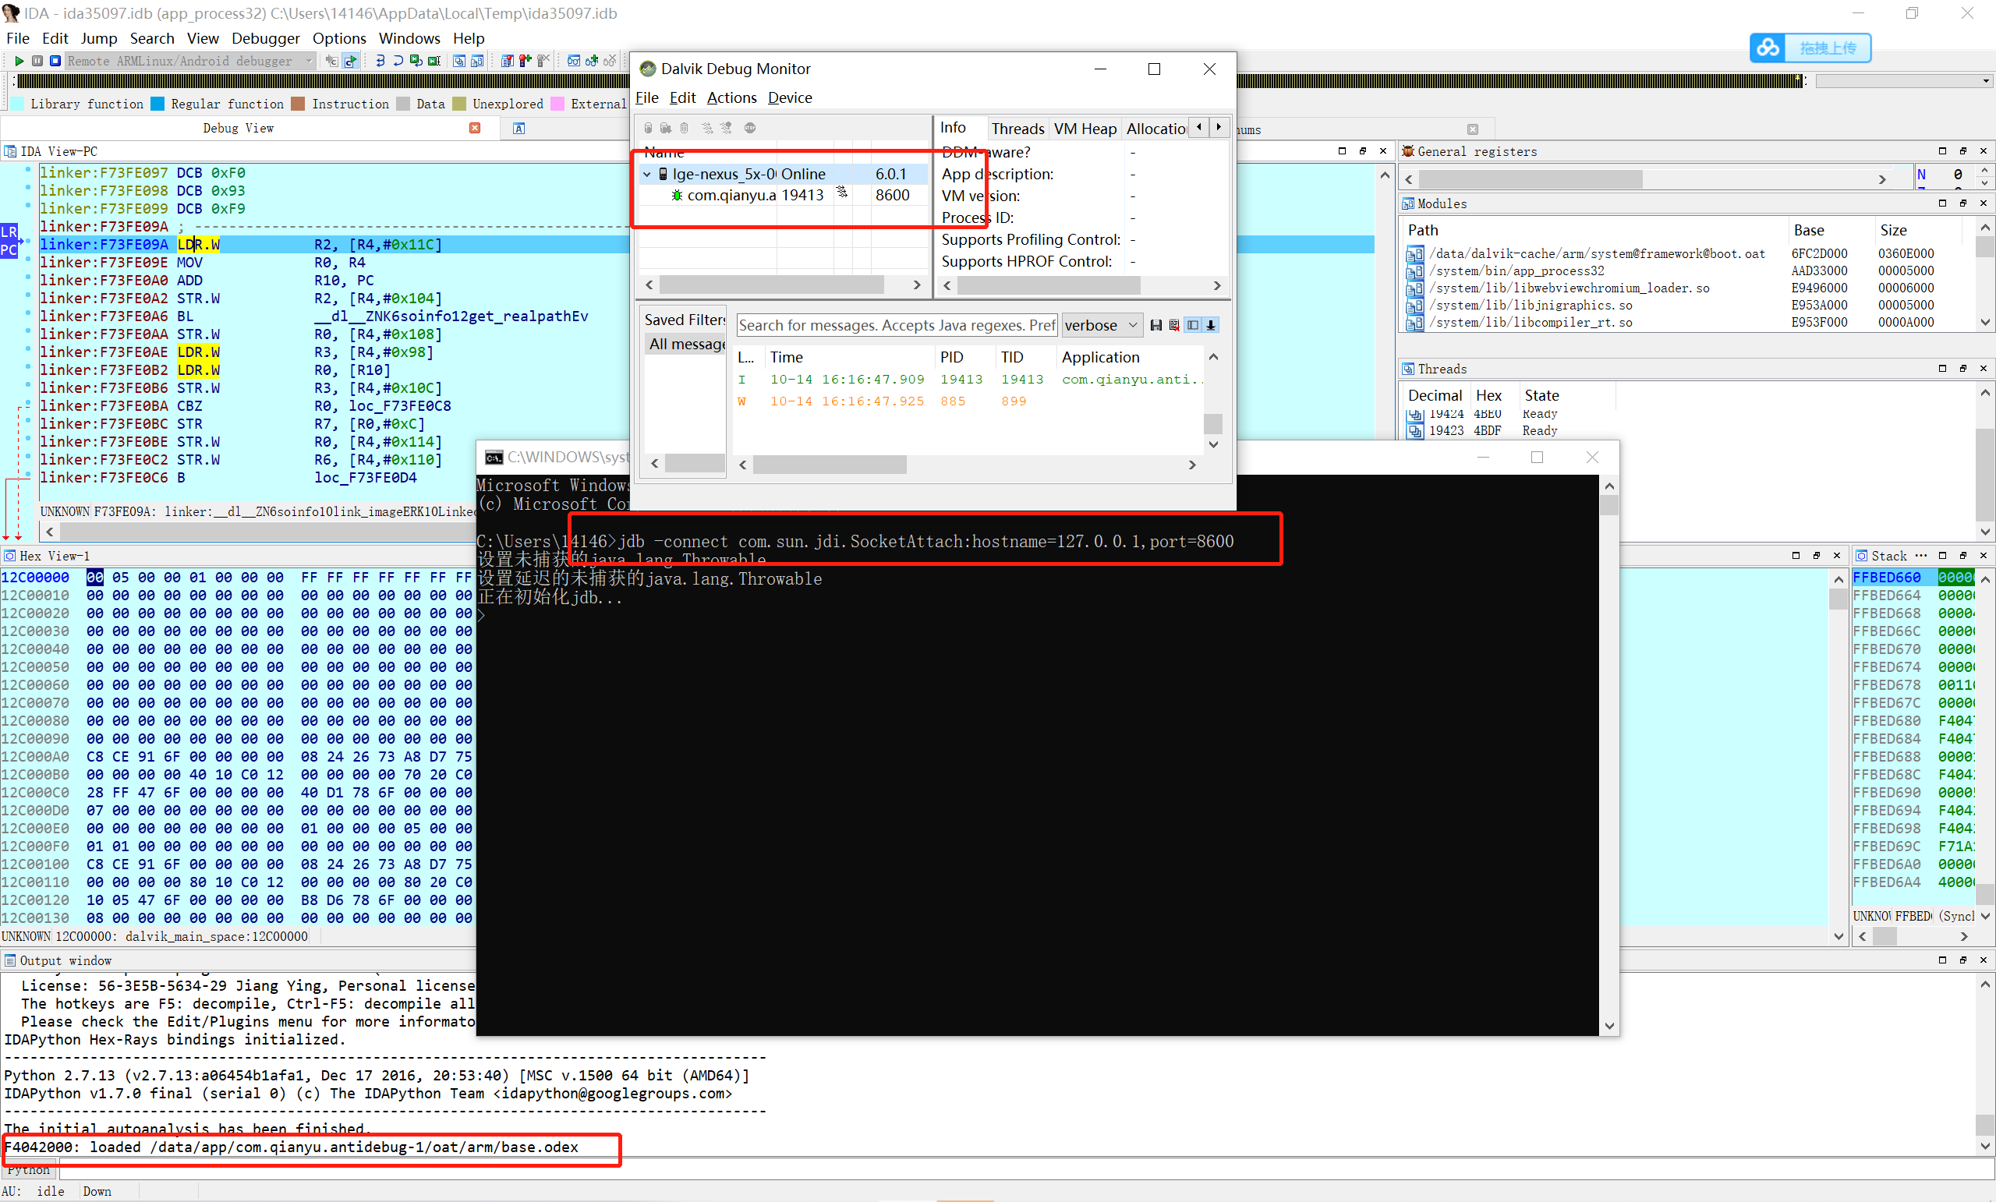Click the Instruction color swatch in legend
The image size is (1996, 1202).
tap(298, 104)
